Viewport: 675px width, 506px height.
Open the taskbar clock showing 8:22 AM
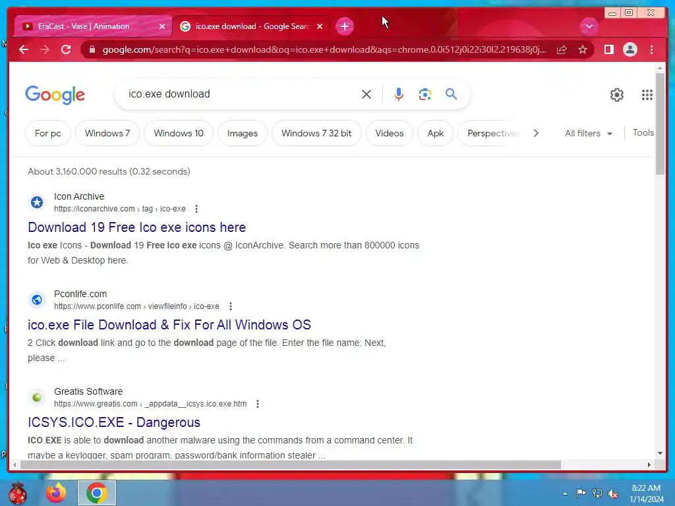click(x=646, y=493)
